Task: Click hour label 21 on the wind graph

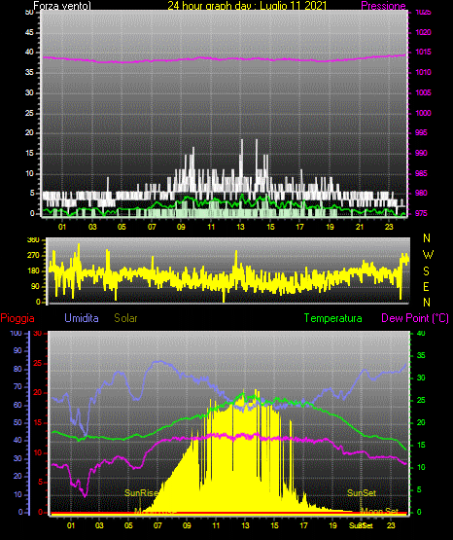Action: coord(360,227)
